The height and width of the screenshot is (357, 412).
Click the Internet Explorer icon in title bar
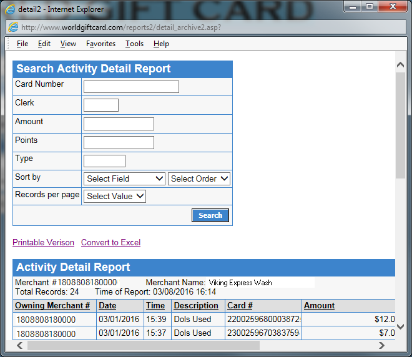pyautogui.click(x=11, y=8)
